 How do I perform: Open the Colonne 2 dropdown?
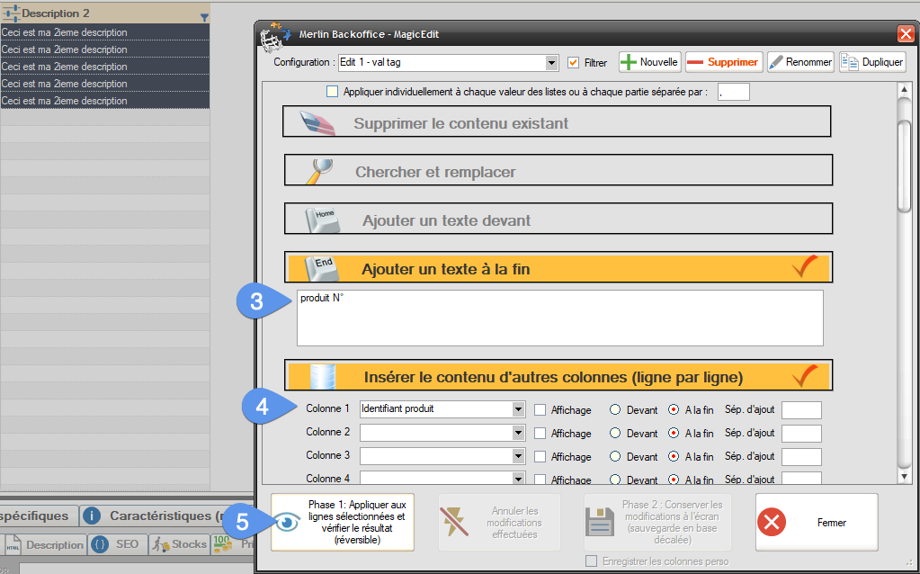point(517,433)
